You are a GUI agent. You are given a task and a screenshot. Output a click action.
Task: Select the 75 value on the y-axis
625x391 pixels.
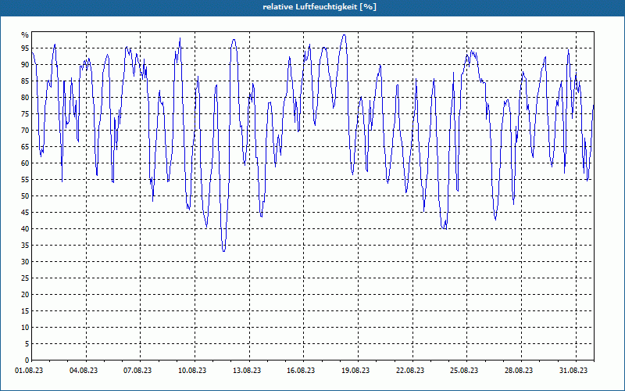pos(25,113)
